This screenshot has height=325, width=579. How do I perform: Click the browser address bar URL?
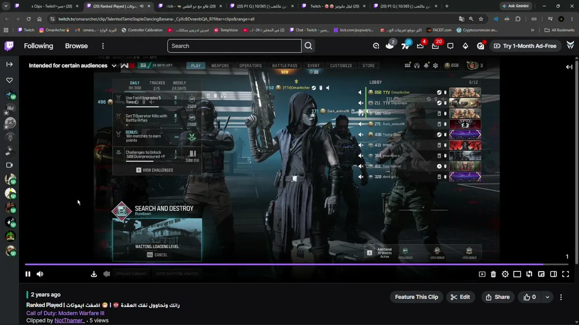[x=156, y=19]
